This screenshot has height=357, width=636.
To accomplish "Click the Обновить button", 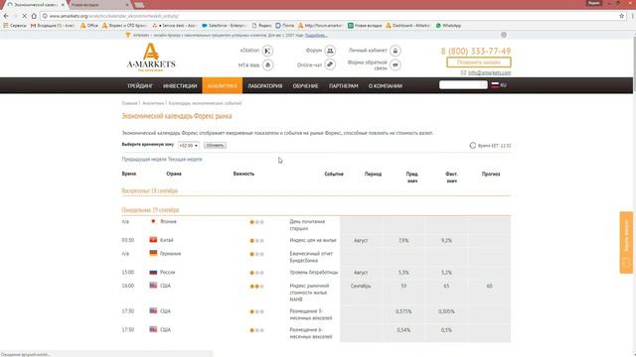I will [x=215, y=146].
